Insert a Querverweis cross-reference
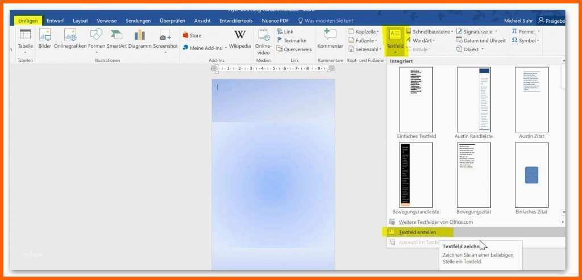Viewport: 582px width, 280px height. click(294, 49)
